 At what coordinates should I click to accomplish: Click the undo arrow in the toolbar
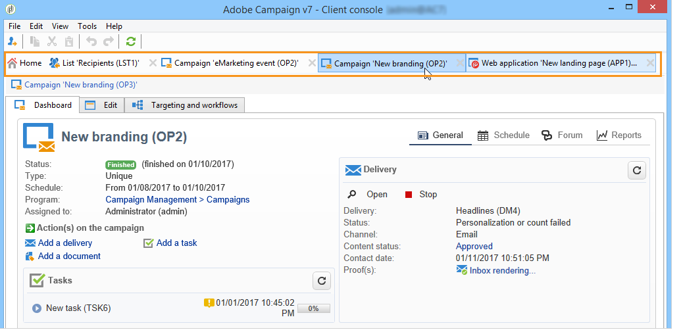[91, 41]
